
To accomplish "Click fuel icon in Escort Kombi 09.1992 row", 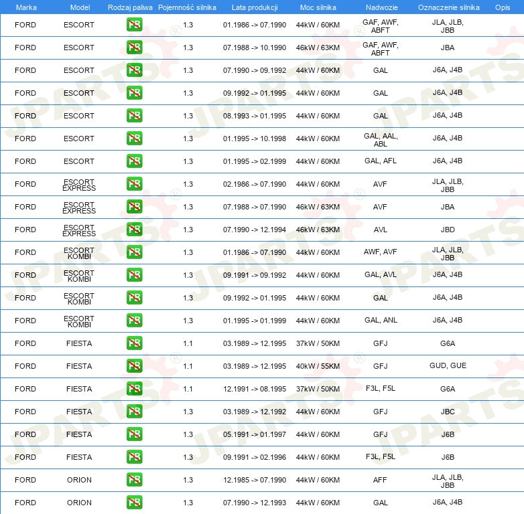I will point(134,297).
